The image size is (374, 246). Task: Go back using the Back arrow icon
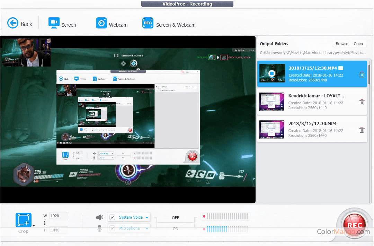coord(13,23)
